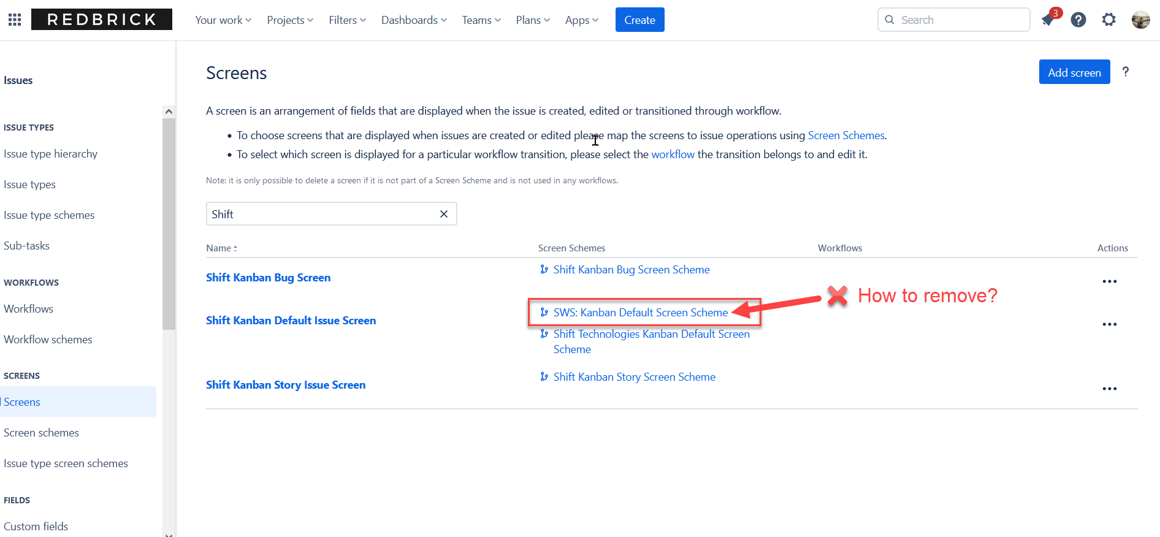Open SWS: Kanban Default Screen Scheme
The width and height of the screenshot is (1160, 537).
641,313
